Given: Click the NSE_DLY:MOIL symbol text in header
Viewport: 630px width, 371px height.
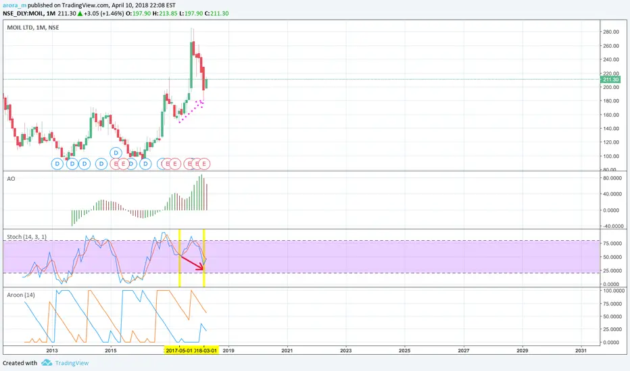Looking at the screenshot, I should [x=23, y=13].
